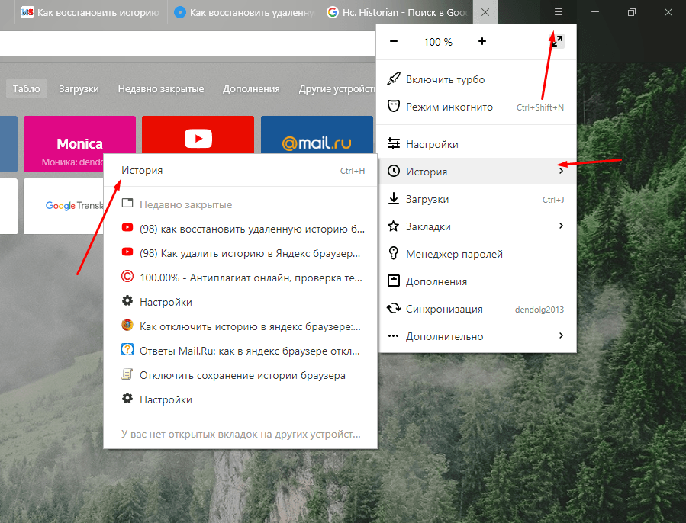Open 'Как отключить историю в яндекс браузере' entry
Viewport: 686px width, 523px height.
240,326
